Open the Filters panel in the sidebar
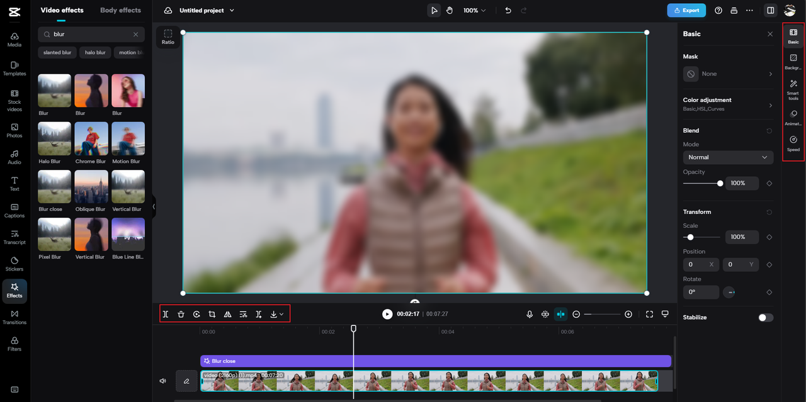The image size is (806, 402). [14, 343]
